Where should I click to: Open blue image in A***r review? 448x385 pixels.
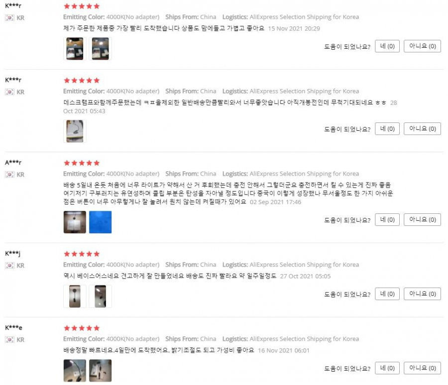[x=100, y=222]
